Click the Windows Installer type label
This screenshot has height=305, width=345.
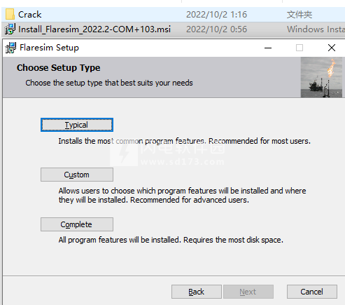coord(316,29)
